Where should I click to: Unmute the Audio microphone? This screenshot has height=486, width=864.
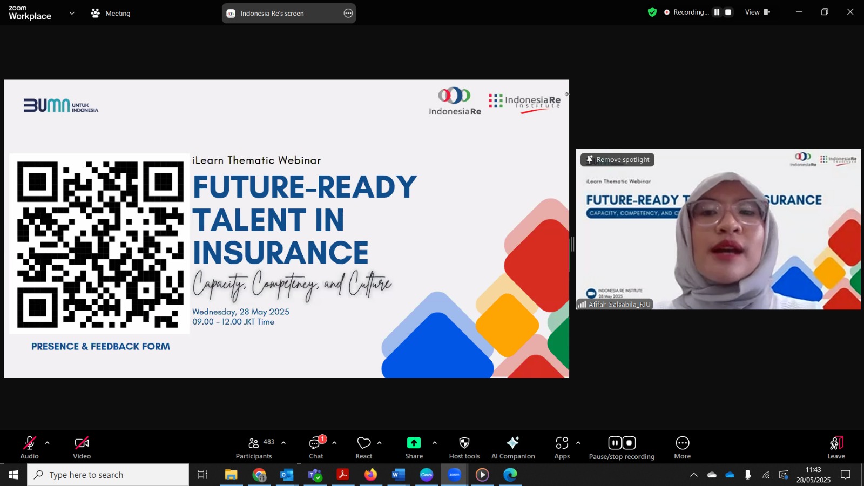click(x=29, y=448)
